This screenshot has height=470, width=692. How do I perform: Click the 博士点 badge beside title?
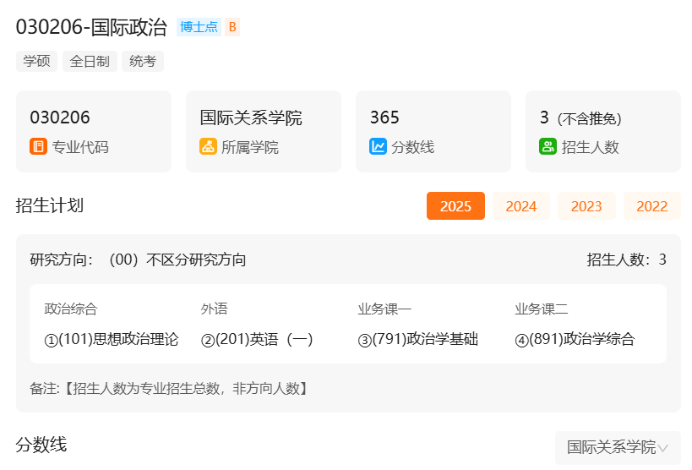click(199, 27)
